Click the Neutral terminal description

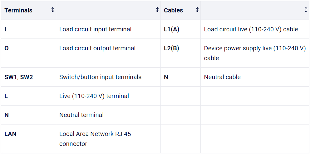click(x=81, y=115)
